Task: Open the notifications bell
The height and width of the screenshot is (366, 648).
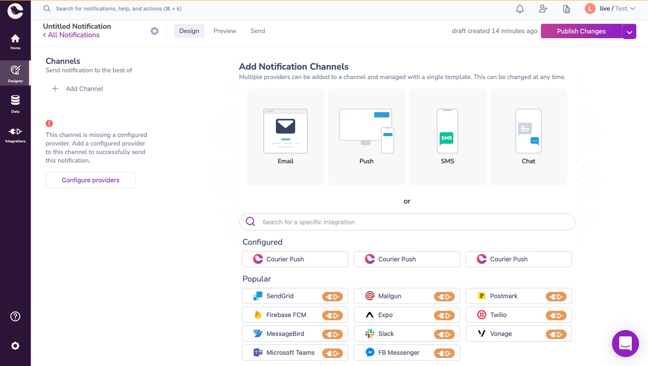Action: coord(520,9)
